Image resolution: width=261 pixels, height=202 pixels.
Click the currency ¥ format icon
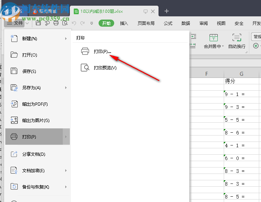click(256, 46)
